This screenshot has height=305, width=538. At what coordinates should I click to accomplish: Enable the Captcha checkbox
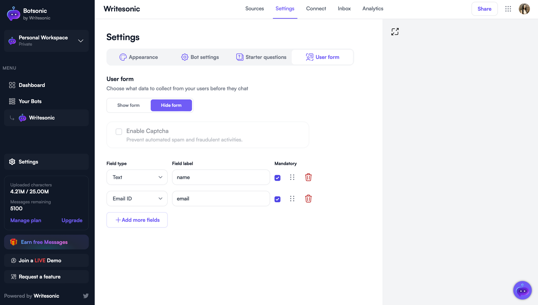coord(119,132)
